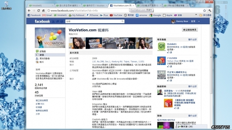The height and width of the screenshot is (130, 232).
Task: Open the emome bookmark
Action: coord(141,15)
